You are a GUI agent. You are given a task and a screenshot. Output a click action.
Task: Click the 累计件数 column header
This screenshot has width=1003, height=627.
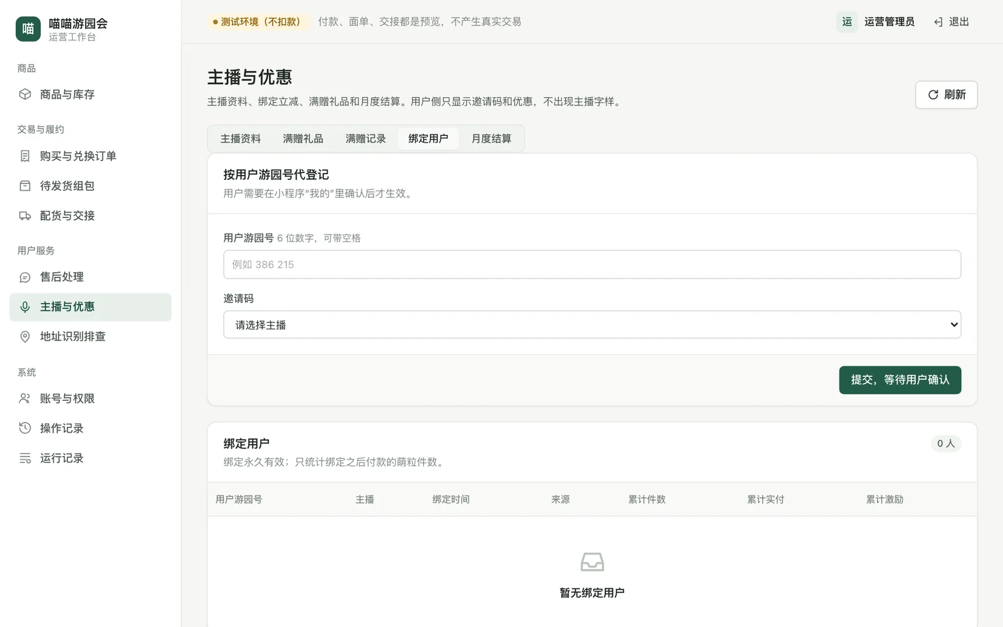[647, 500]
